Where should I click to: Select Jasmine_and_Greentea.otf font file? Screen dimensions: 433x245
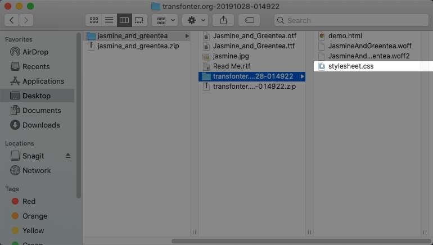pos(252,36)
